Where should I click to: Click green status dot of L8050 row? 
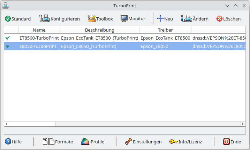7,46
